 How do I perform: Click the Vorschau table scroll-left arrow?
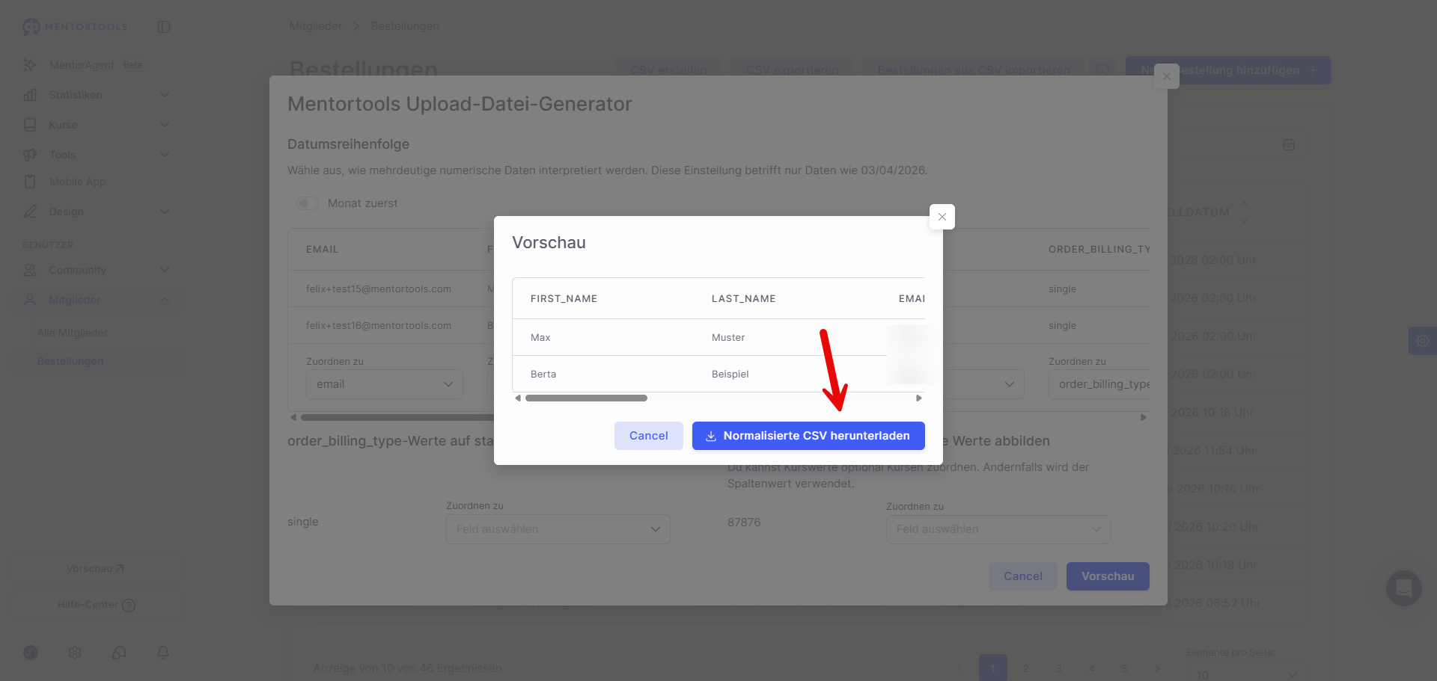coord(518,398)
